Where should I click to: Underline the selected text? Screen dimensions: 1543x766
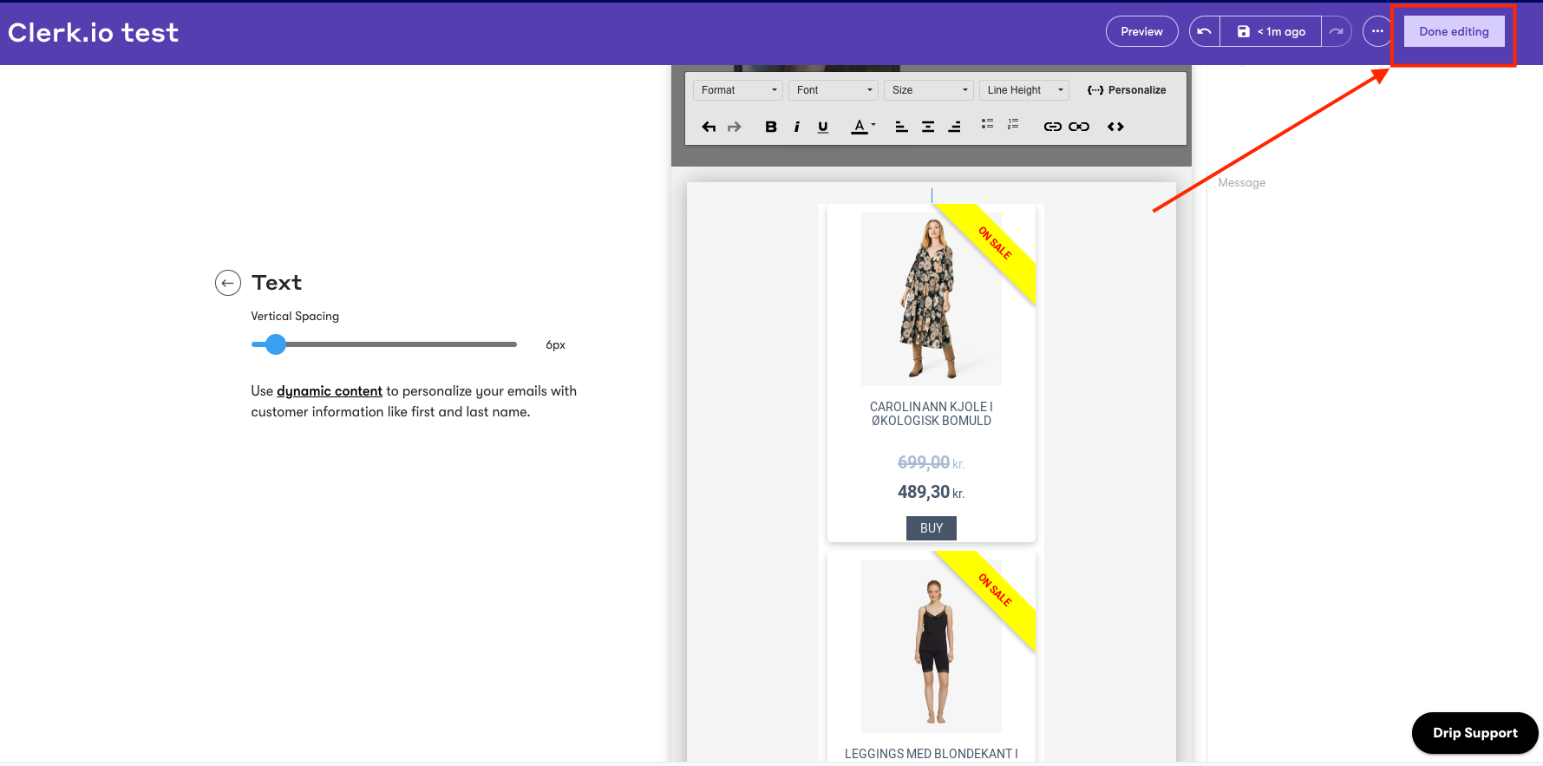(823, 127)
